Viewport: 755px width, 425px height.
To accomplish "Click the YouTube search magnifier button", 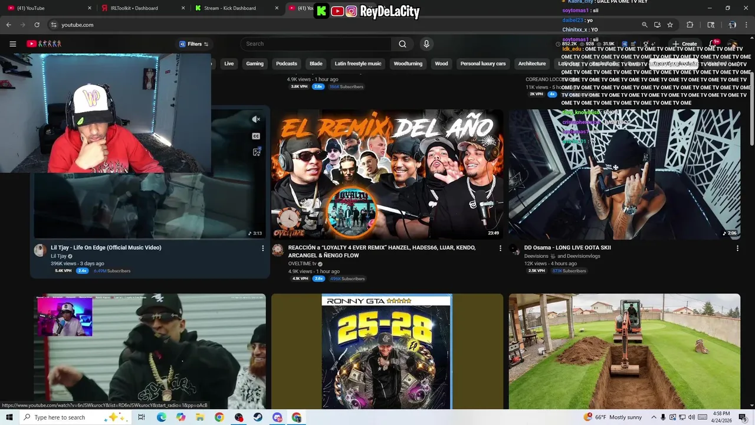I will click(x=402, y=44).
